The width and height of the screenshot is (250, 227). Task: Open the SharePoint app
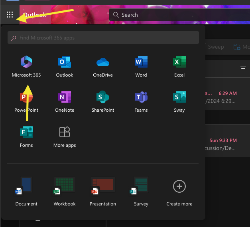coord(103,101)
